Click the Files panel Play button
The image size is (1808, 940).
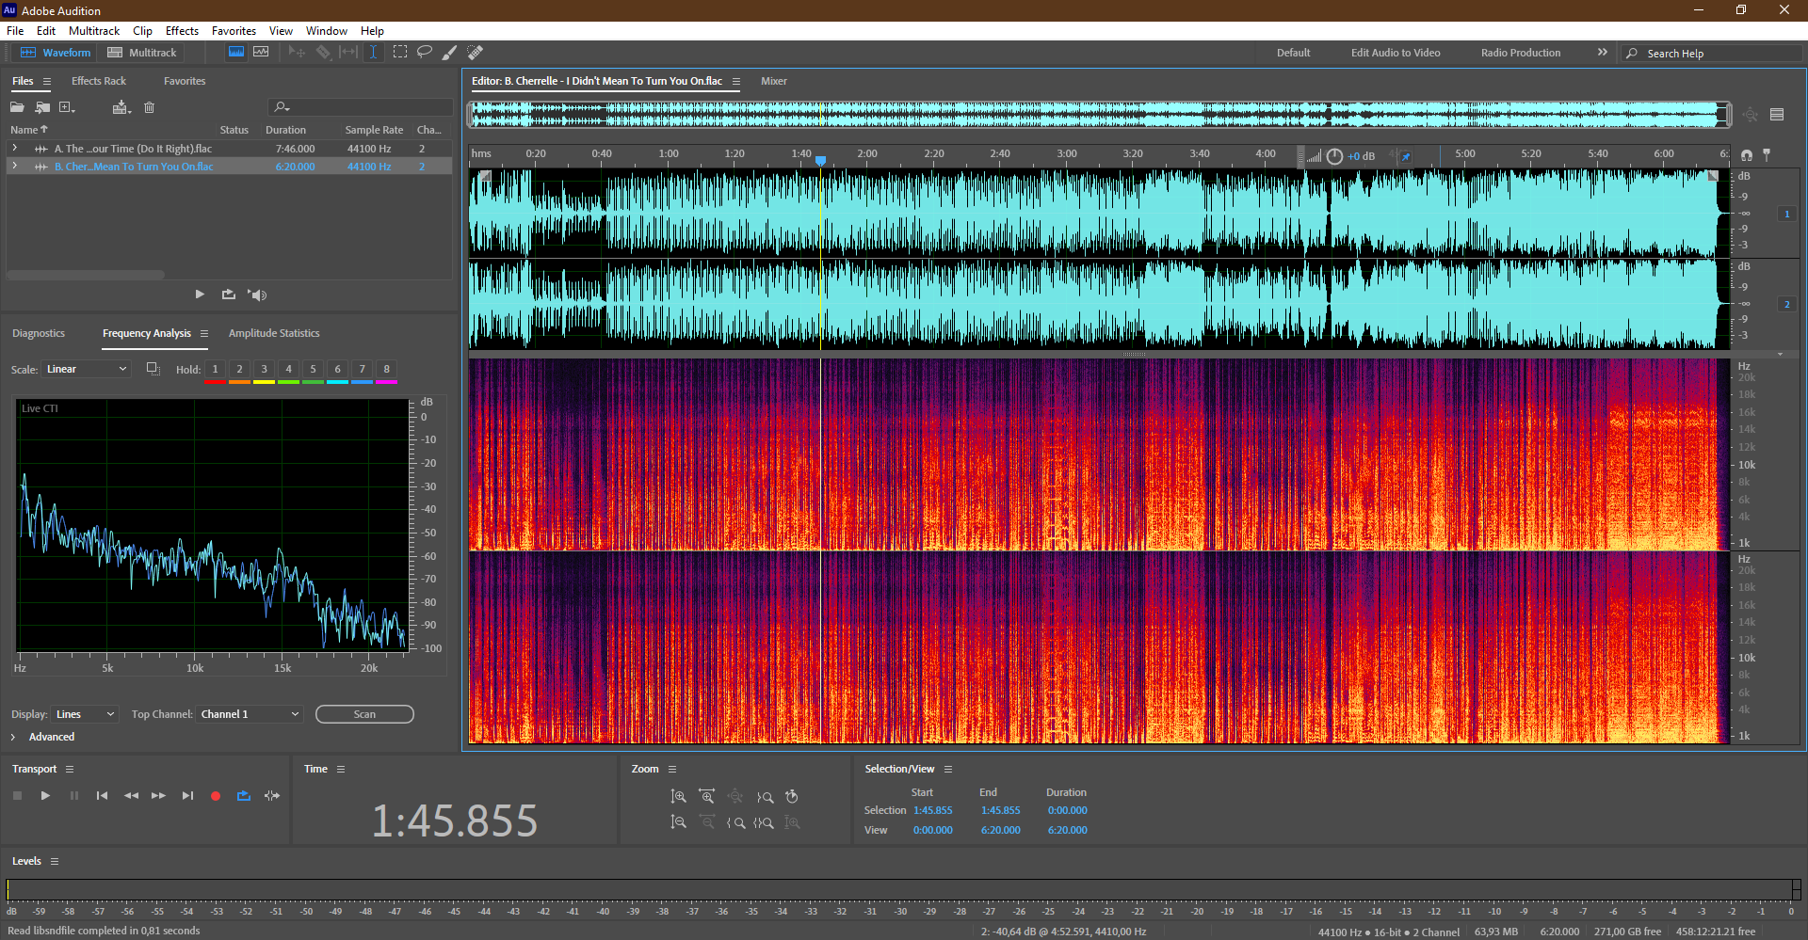click(200, 295)
